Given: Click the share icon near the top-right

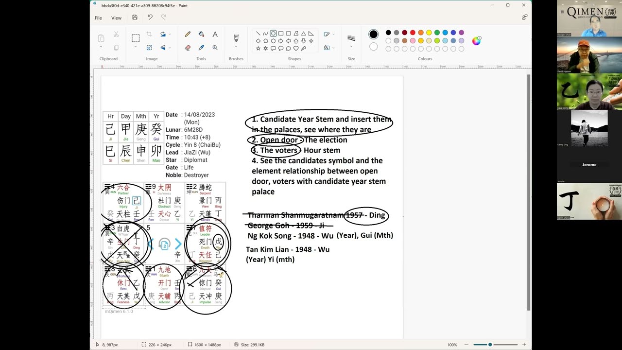Looking at the screenshot, I should tap(524, 17).
